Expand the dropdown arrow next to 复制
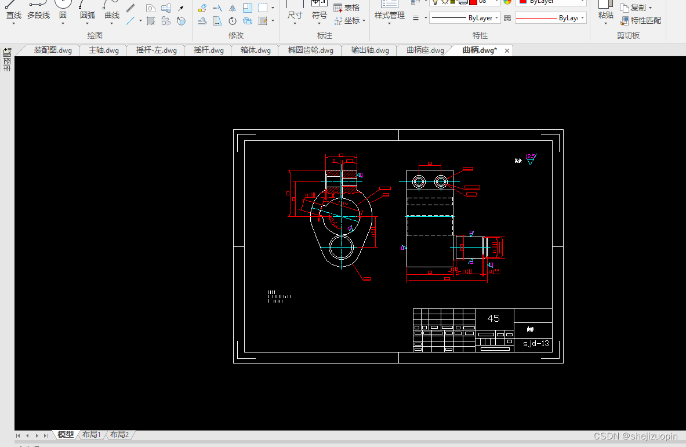 pyautogui.click(x=650, y=8)
